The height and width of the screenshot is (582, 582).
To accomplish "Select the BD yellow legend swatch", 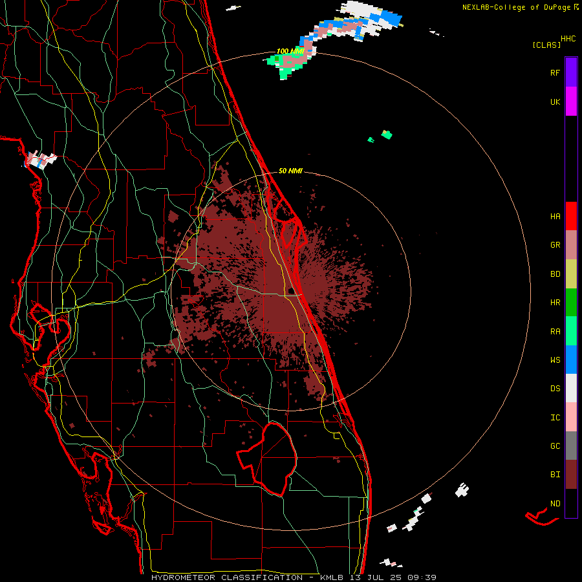I will coord(571,274).
